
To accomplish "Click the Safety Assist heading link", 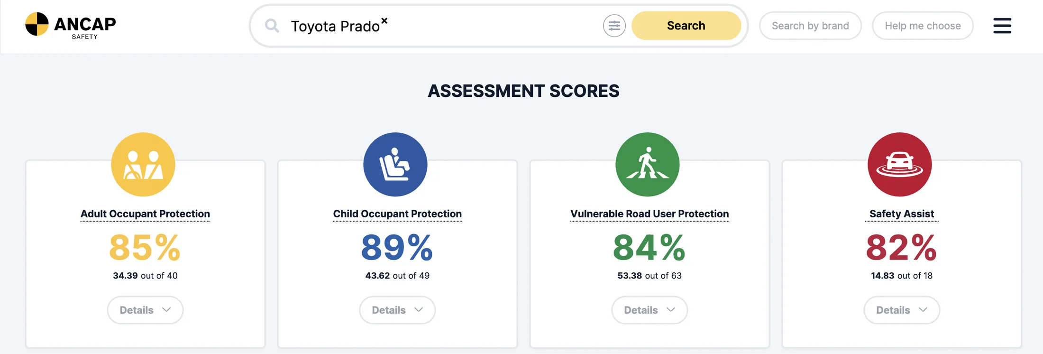I will click(x=902, y=214).
